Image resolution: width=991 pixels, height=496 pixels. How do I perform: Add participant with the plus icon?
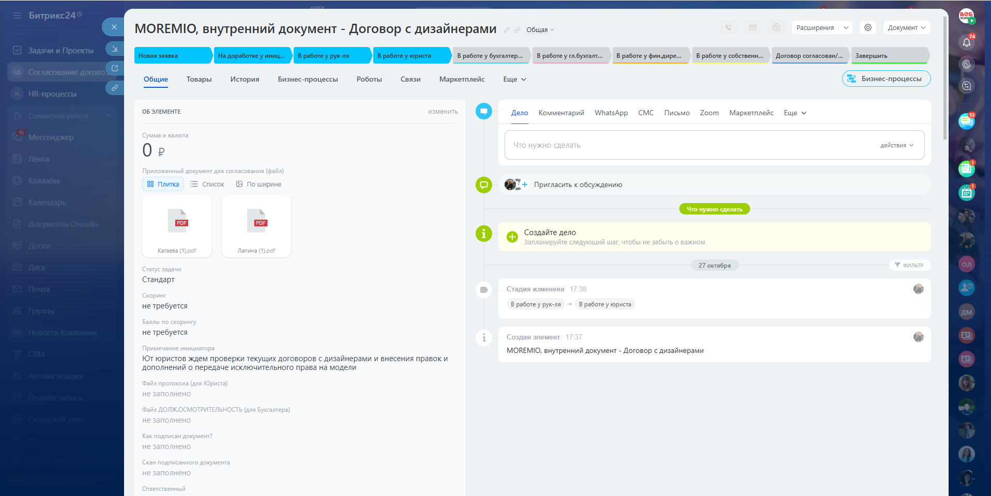point(525,184)
